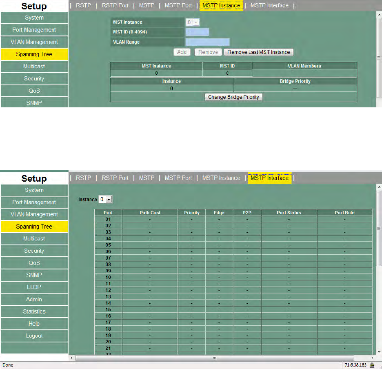Click IP address 71.6.38.185 in status bar
The height and width of the screenshot is (369, 382).
[x=355, y=365]
